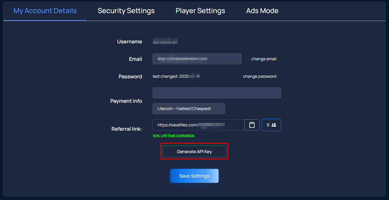Screen dimensions: 389x200
Task: Click the 10% LIFETIME EARNINGS text
Action: [173, 136]
